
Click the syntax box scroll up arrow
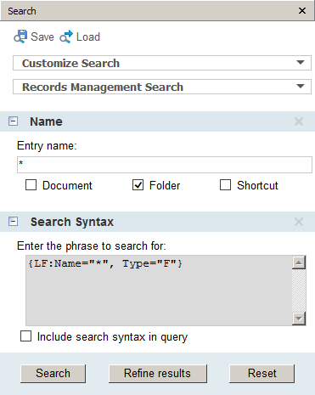click(x=299, y=262)
